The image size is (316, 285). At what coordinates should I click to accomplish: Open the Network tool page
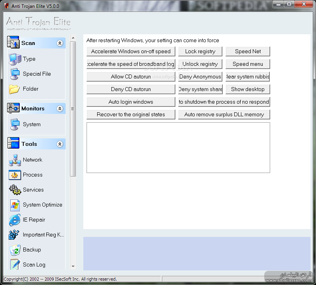click(32, 160)
